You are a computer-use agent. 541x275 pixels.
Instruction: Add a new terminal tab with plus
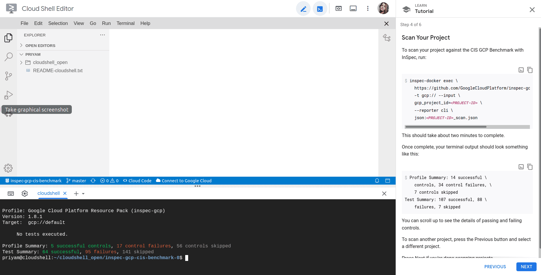pyautogui.click(x=76, y=194)
